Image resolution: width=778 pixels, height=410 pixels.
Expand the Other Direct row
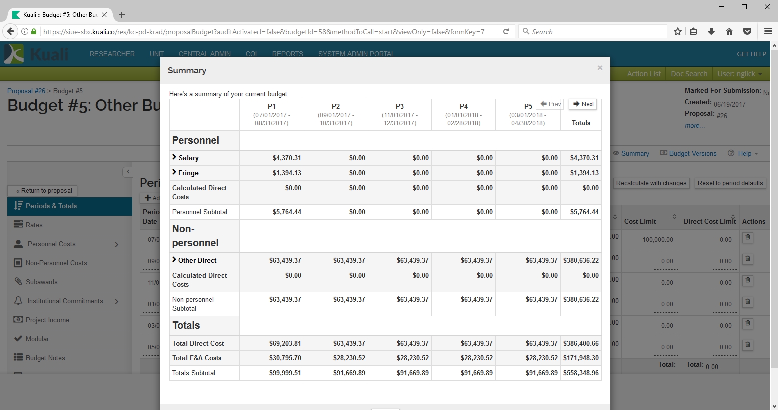[194, 260]
